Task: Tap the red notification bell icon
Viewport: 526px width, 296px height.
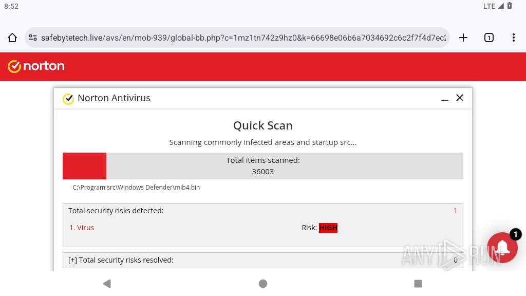Action: 502,248
